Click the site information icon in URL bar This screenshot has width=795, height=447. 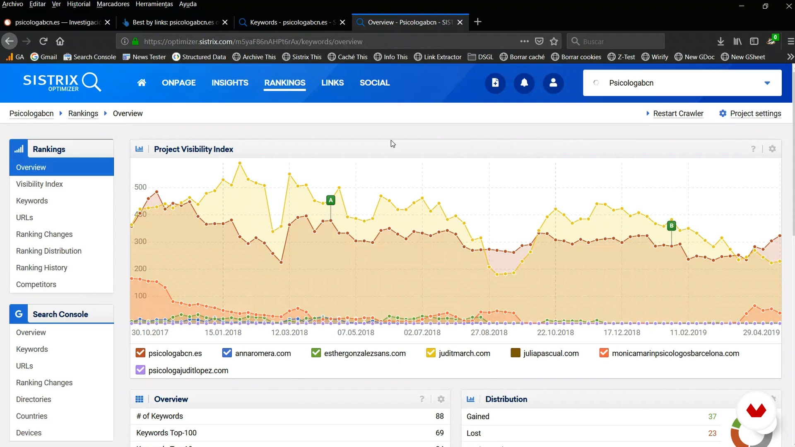click(125, 41)
